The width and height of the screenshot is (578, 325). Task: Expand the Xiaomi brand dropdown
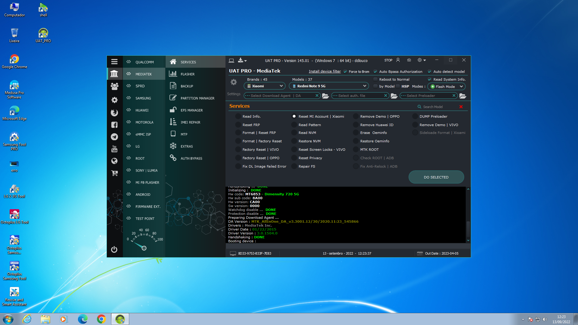coord(265,86)
